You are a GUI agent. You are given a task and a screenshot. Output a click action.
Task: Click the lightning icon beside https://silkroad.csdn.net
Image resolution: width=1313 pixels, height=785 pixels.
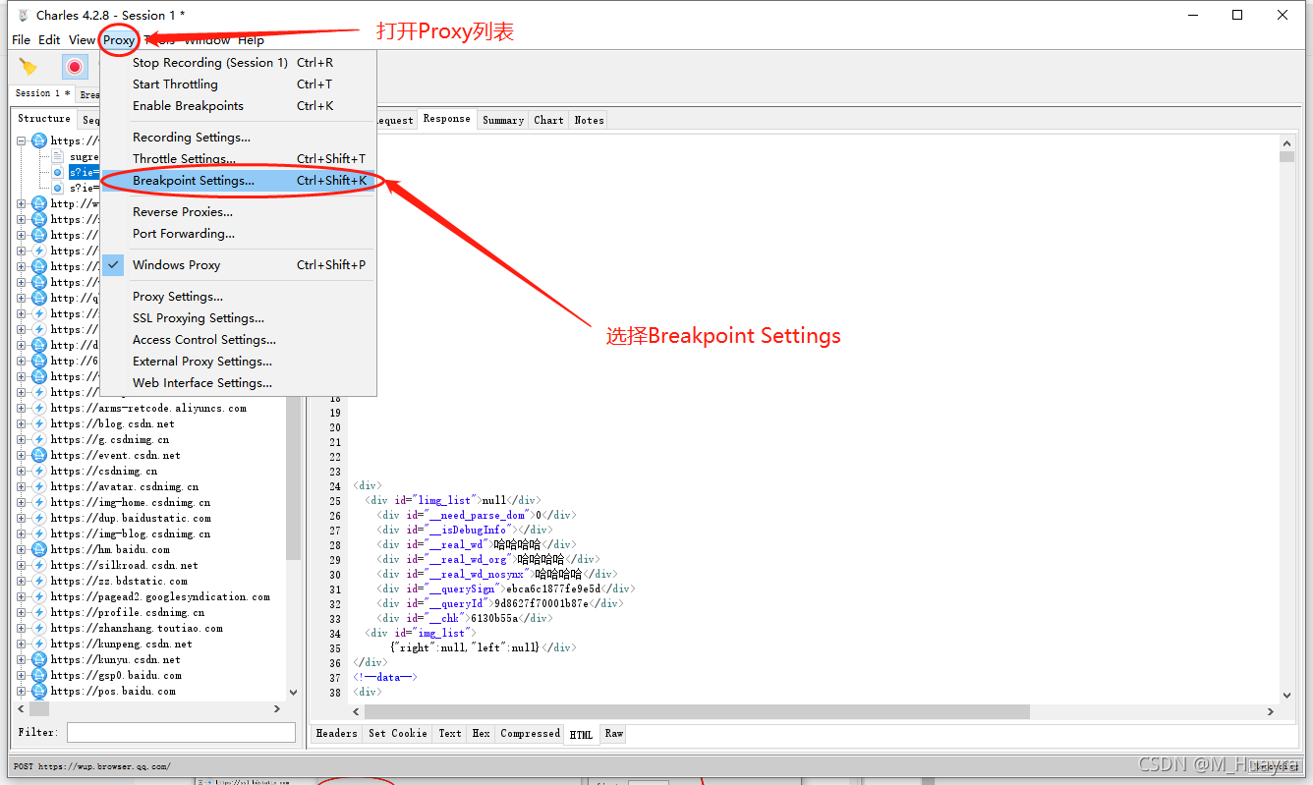pyautogui.click(x=39, y=565)
